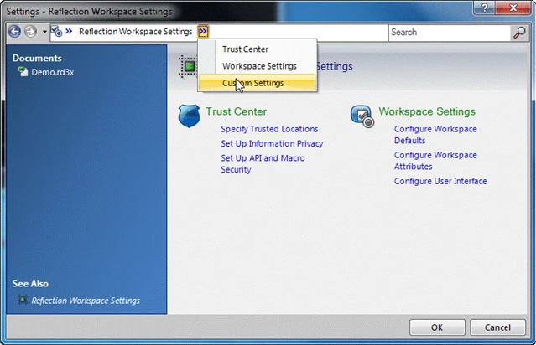This screenshot has width=536, height=345.
Task: Open the Workspace Settings heading
Action: [427, 111]
